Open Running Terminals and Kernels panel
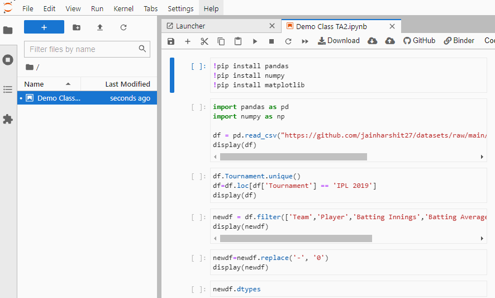The image size is (495, 298). pyautogui.click(x=8, y=60)
